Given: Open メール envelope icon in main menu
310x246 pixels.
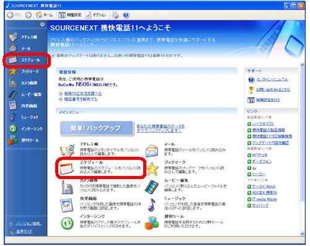Looking at the screenshot, I should 152,151.
